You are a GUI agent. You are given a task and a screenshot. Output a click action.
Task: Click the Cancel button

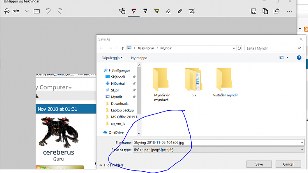[x=288, y=164]
